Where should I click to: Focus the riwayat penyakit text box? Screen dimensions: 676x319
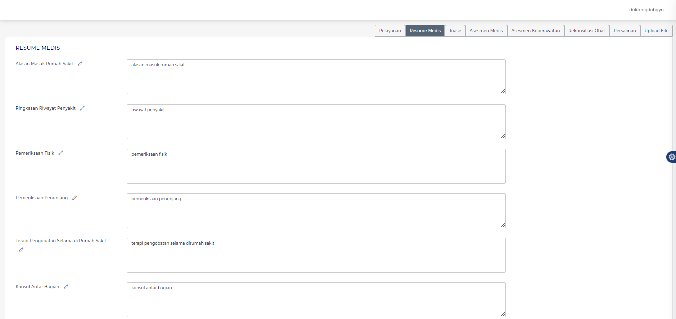click(x=316, y=122)
